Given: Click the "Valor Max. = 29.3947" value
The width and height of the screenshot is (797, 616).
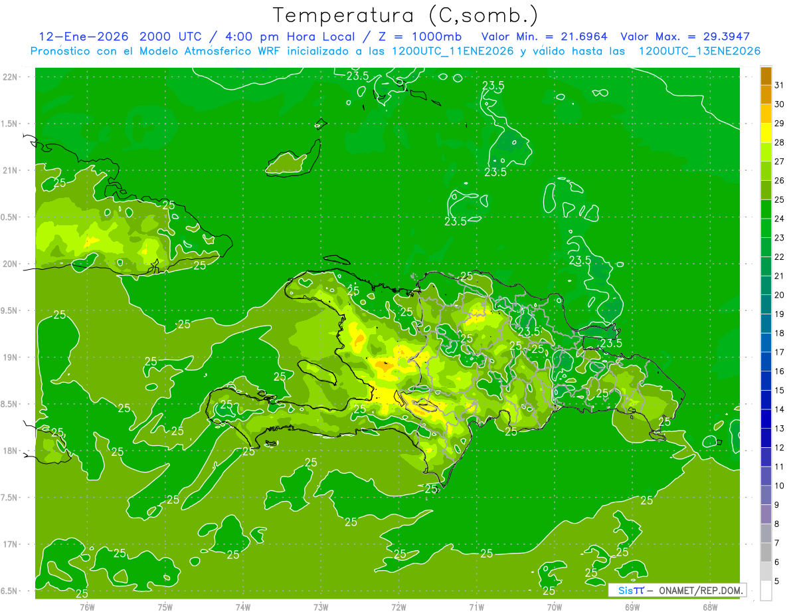Looking at the screenshot, I should pos(685,36).
